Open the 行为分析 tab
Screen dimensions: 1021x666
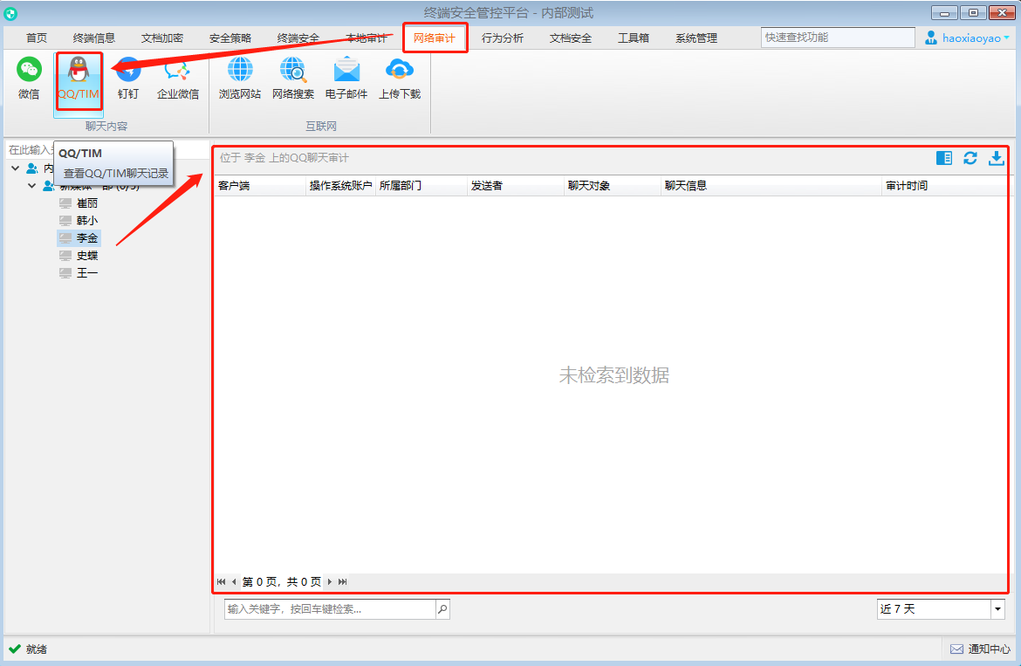point(502,38)
